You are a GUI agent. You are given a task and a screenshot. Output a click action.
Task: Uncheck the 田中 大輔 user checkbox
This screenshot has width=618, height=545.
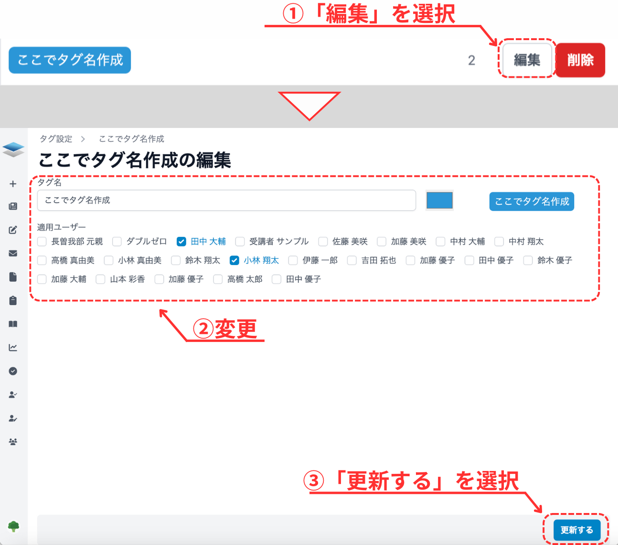point(181,241)
